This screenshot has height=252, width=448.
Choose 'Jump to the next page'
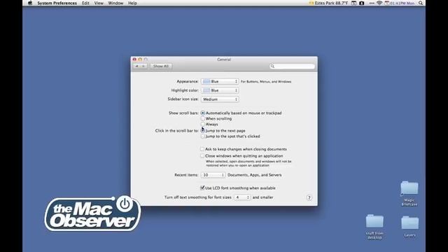(202, 131)
